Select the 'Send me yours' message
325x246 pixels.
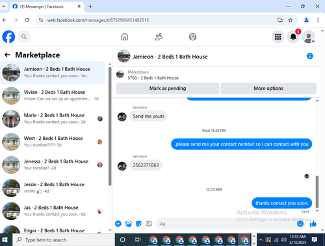point(148,116)
